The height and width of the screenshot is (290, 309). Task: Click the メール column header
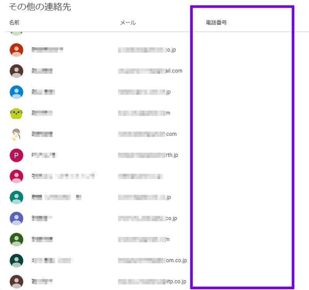[128, 22]
